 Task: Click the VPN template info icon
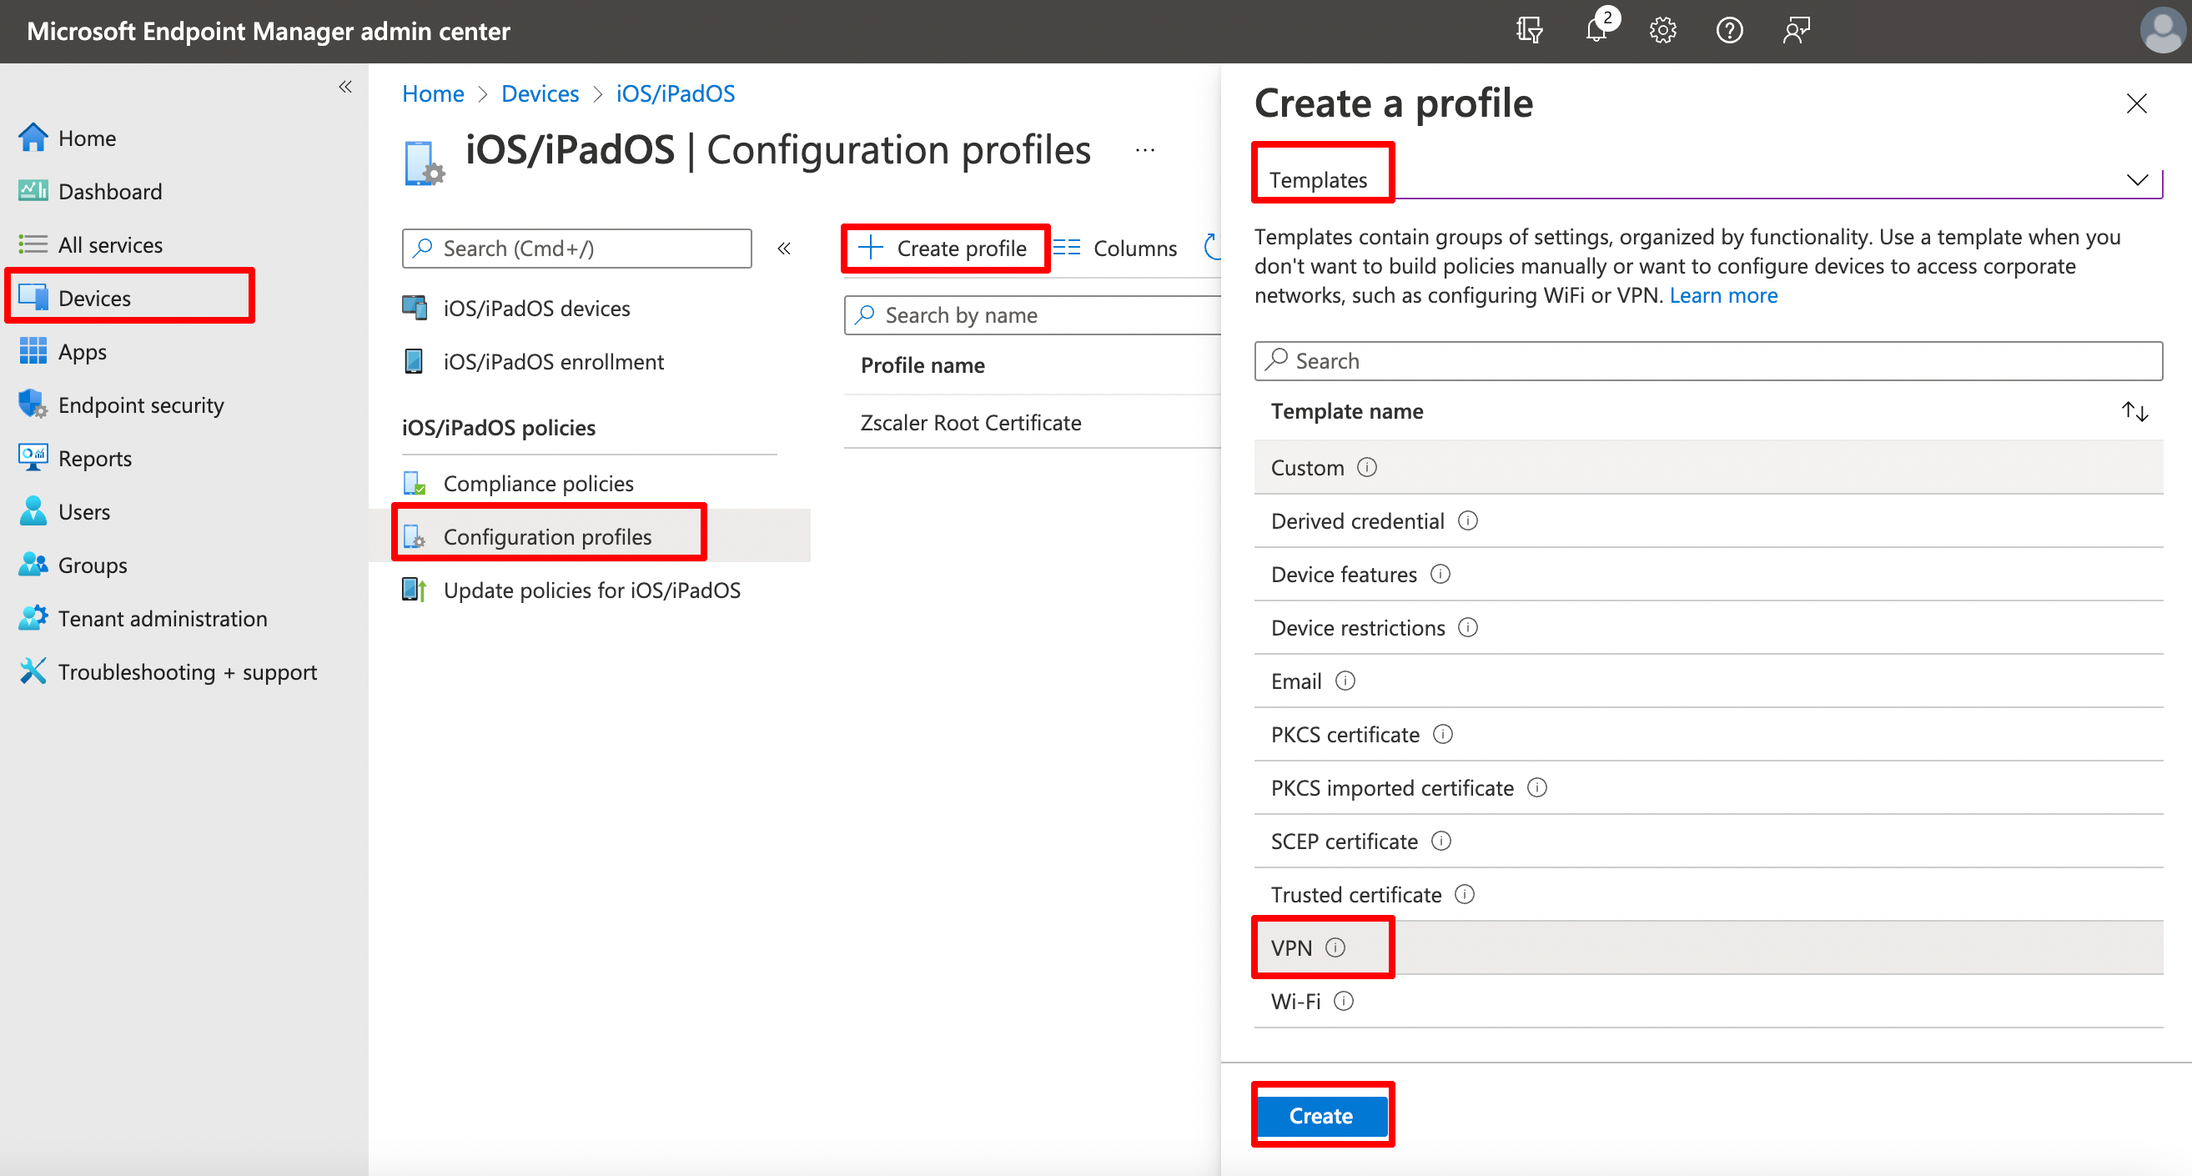1337,947
